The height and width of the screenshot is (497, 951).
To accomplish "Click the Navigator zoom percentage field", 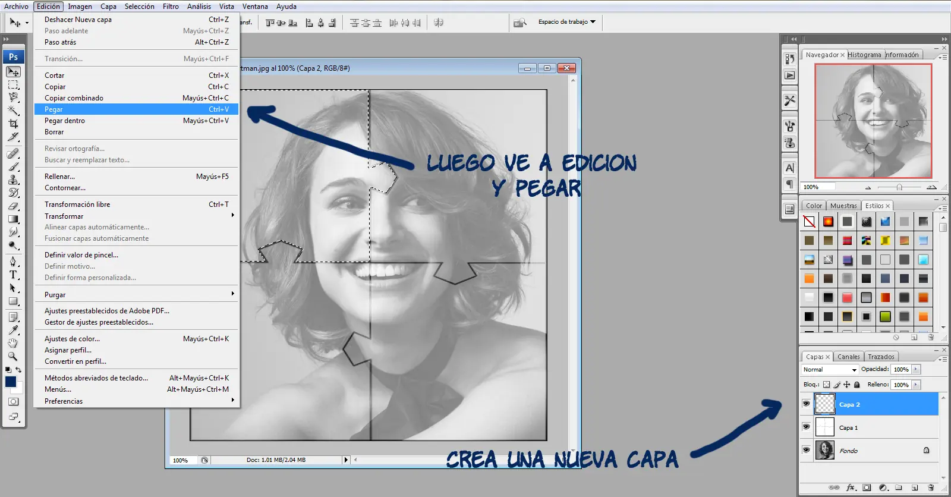I will point(818,187).
